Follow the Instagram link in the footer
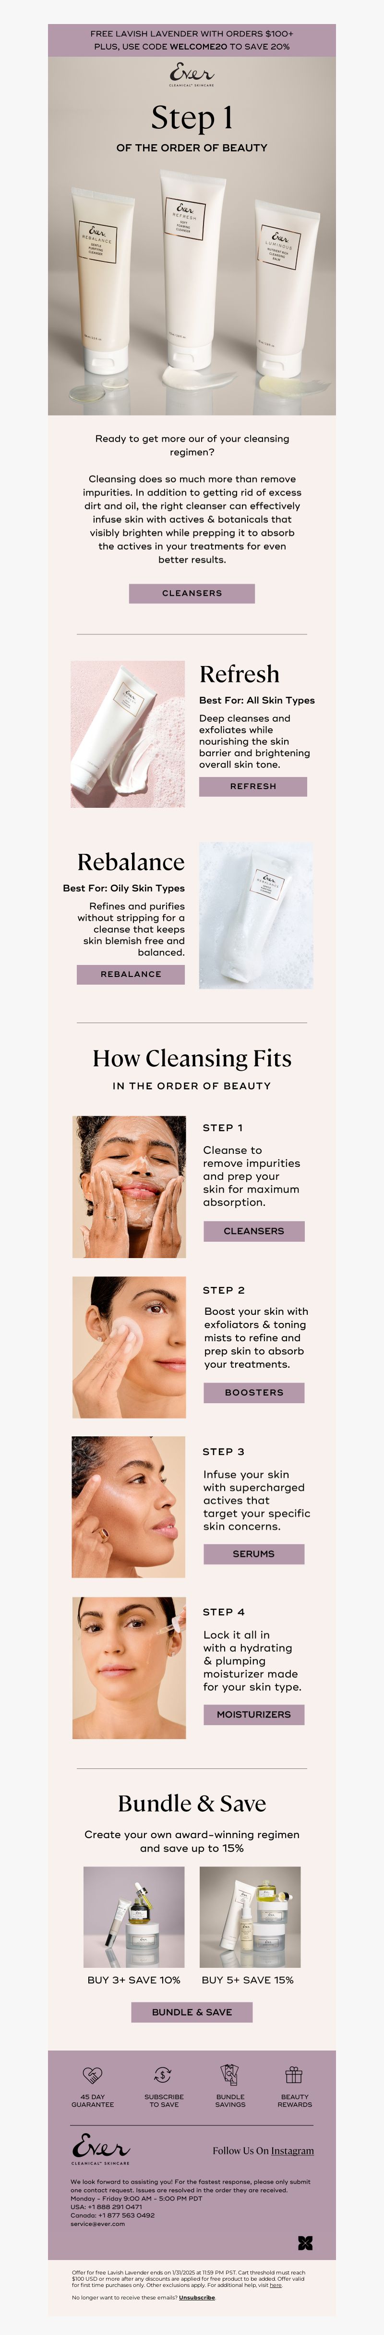384x2335 pixels. point(292,2150)
